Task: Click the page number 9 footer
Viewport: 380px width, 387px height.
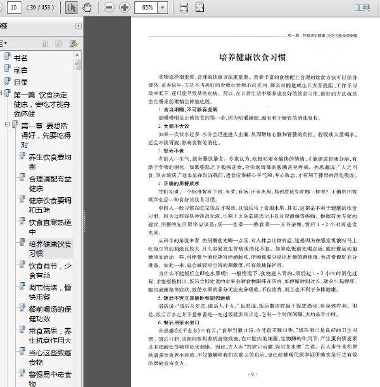Action: coord(253,374)
